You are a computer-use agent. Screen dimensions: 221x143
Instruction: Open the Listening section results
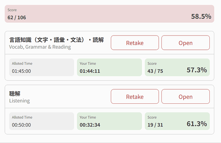click(x=185, y=97)
